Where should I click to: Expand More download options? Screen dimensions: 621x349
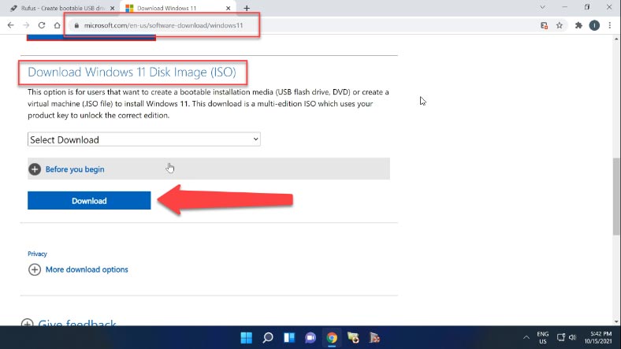79,269
